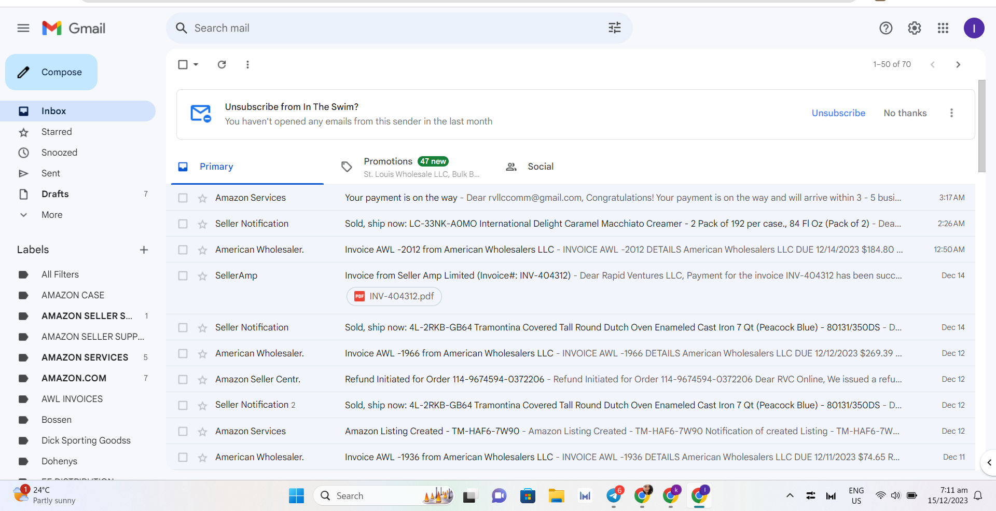Screen dimensions: 996x511
Task: Click the Gmail logo
Action: [x=74, y=28]
